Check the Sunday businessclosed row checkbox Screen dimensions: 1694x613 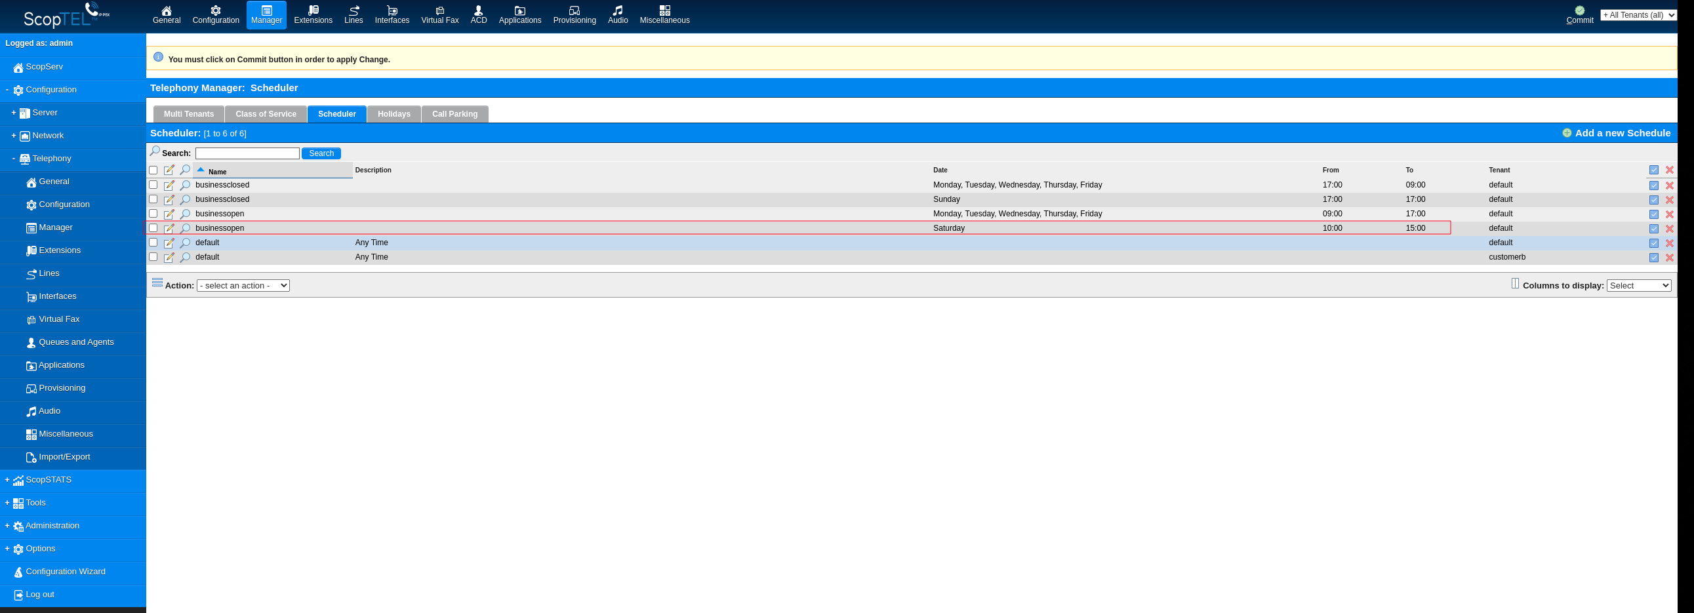coord(153,199)
